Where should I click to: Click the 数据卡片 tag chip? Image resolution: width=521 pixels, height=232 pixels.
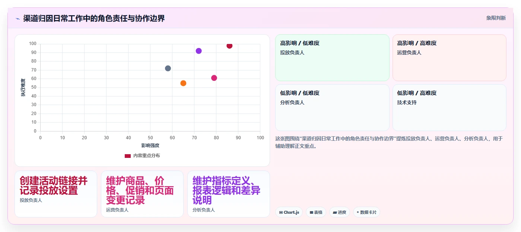click(x=366, y=212)
